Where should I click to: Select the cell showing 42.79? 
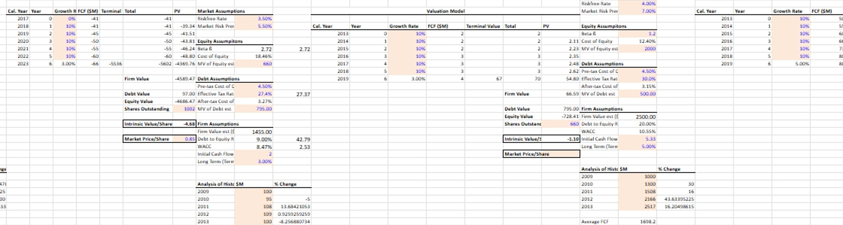click(x=292, y=139)
